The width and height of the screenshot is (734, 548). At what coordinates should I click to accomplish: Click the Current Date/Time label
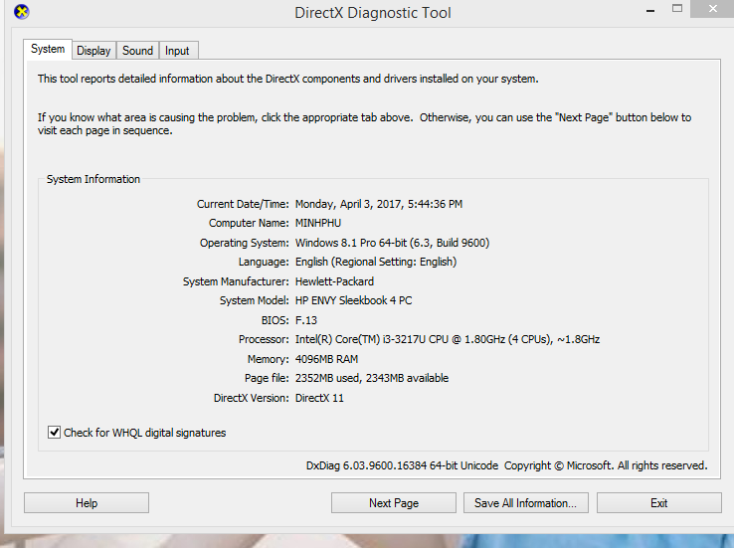[243, 204]
